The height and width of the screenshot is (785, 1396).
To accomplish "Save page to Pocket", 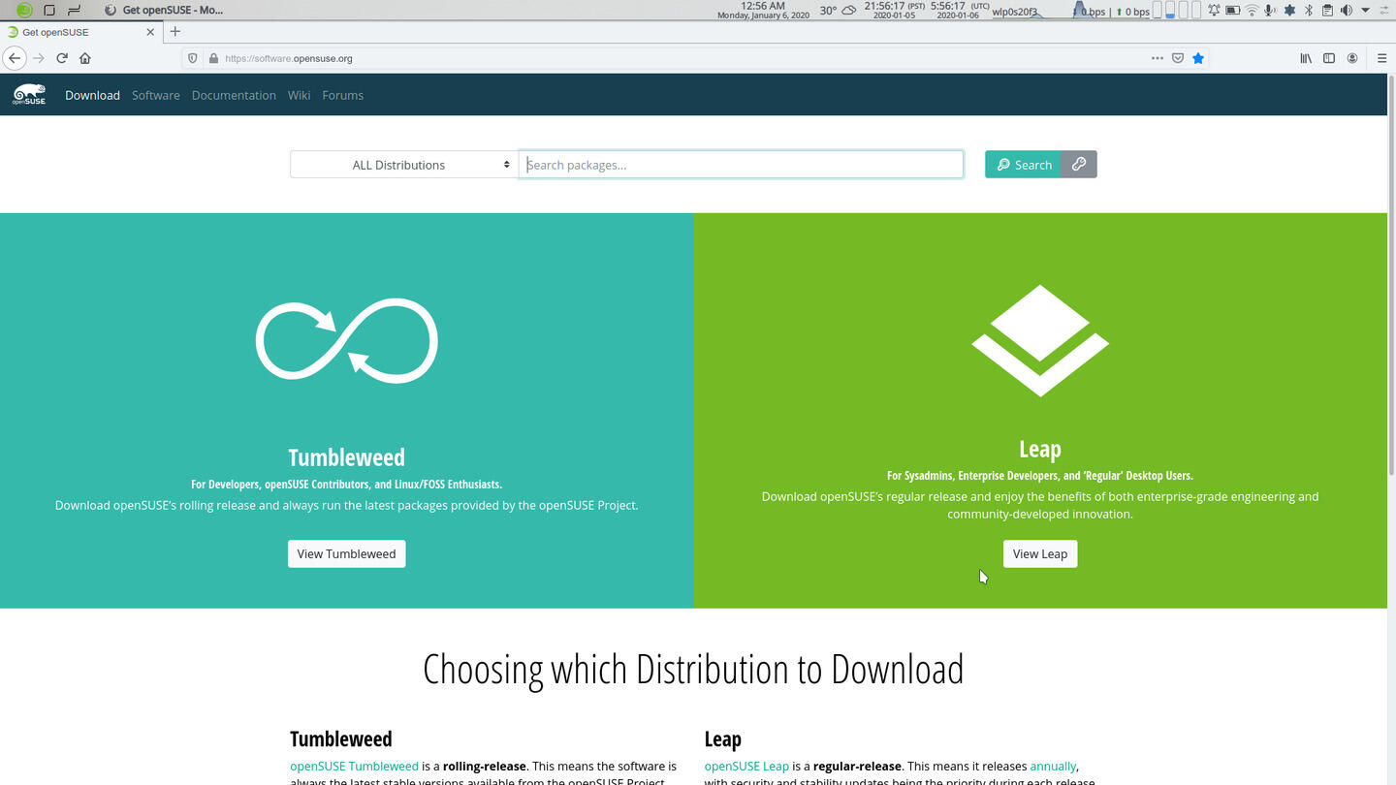I will [x=1178, y=58].
